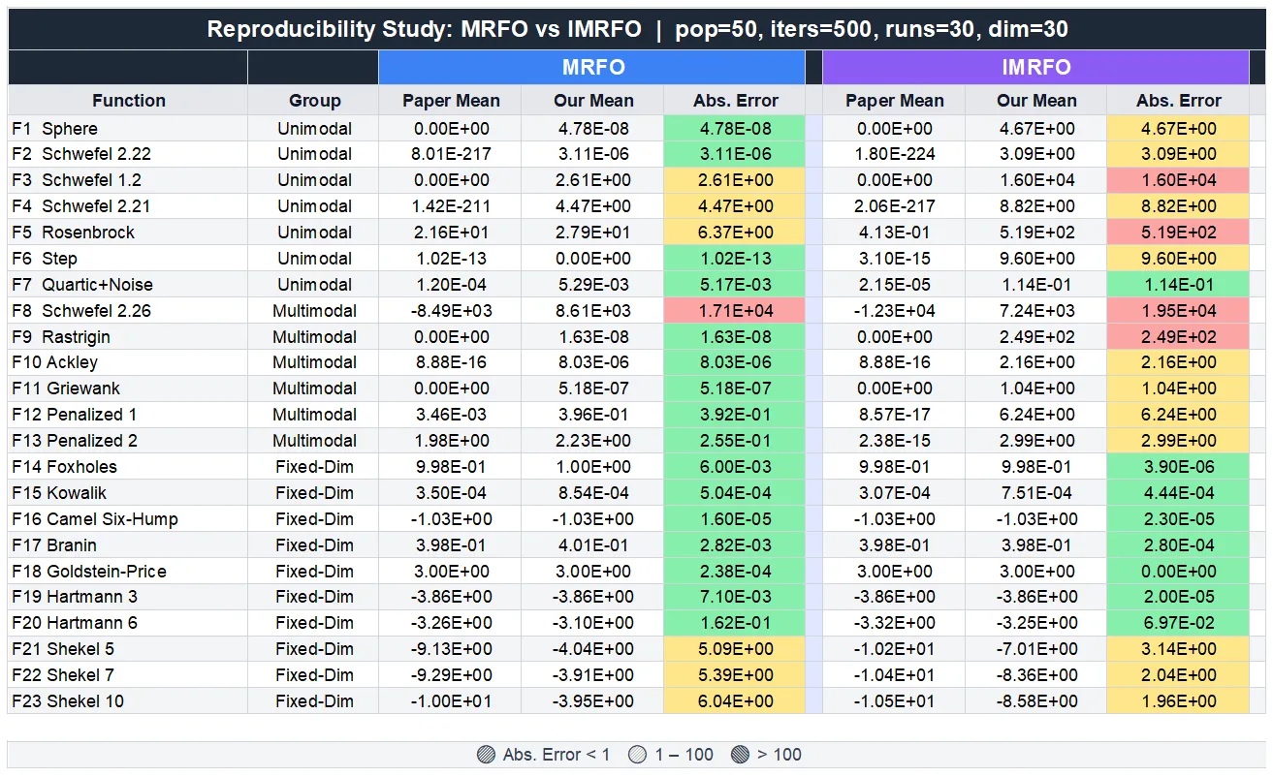Click the value -3.10E+00 in Hartmann 6 row
This screenshot has height=777, width=1273.
tap(593, 623)
